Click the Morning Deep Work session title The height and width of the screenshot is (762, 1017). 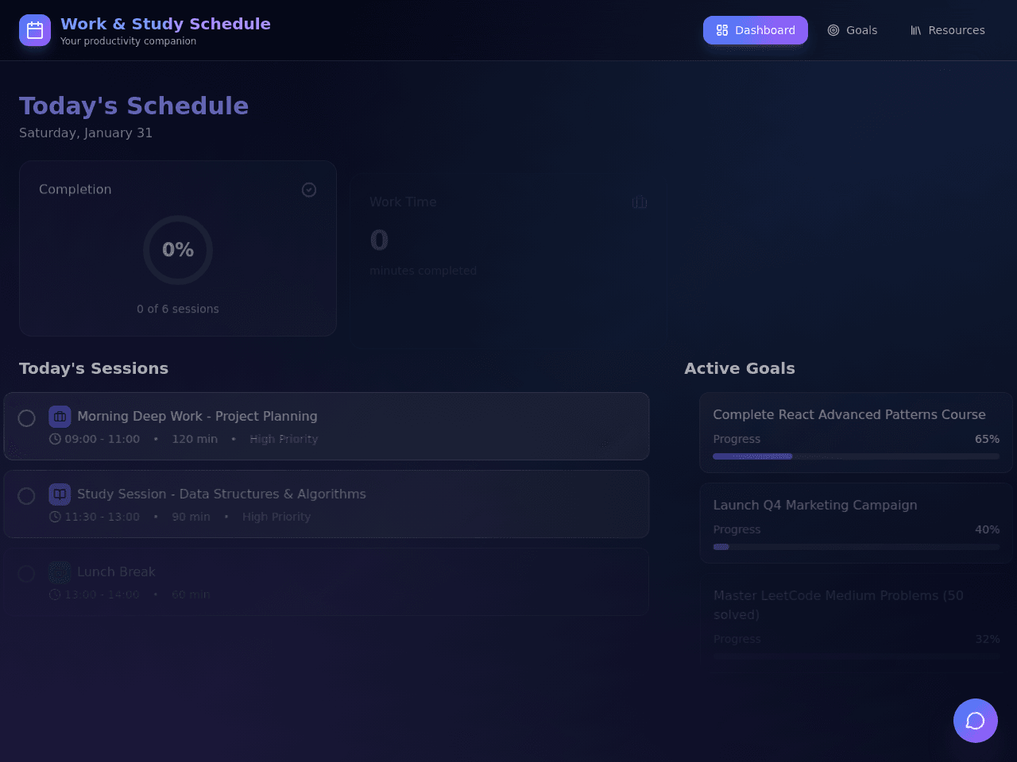click(x=197, y=416)
